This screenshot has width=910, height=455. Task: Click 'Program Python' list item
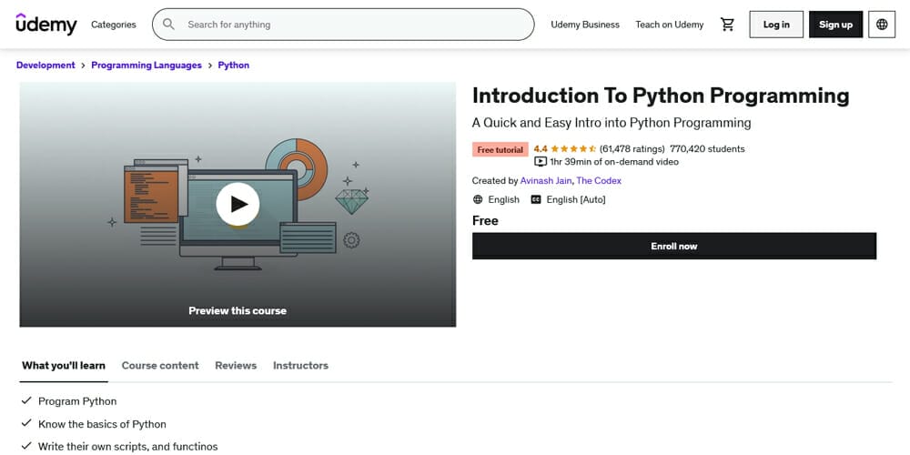click(77, 401)
